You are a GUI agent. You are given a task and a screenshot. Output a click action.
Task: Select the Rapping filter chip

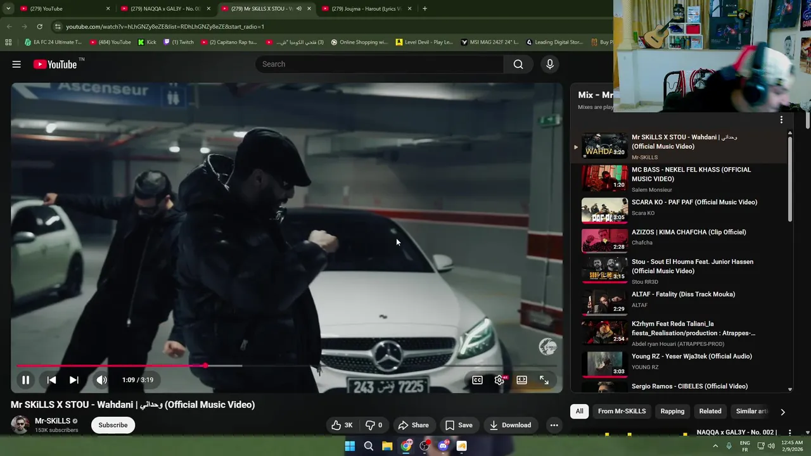672,411
